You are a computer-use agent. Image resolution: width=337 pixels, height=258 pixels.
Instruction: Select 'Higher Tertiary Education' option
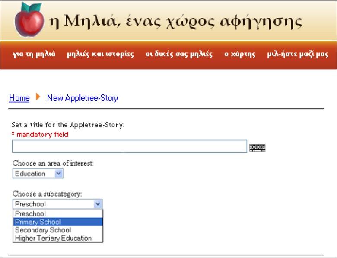(53, 238)
